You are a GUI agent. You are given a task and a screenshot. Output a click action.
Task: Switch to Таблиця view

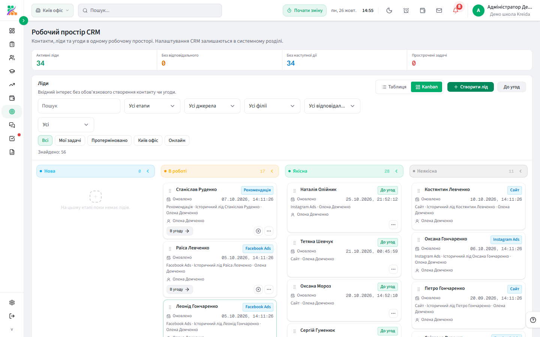(x=394, y=87)
